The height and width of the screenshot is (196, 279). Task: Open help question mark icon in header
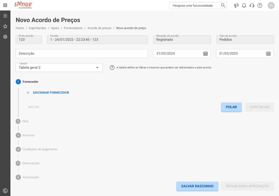coord(260,6)
